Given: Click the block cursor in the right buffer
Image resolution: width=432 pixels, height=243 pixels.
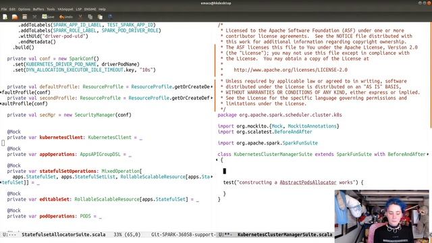Looking at the screenshot, I should pos(225,171).
